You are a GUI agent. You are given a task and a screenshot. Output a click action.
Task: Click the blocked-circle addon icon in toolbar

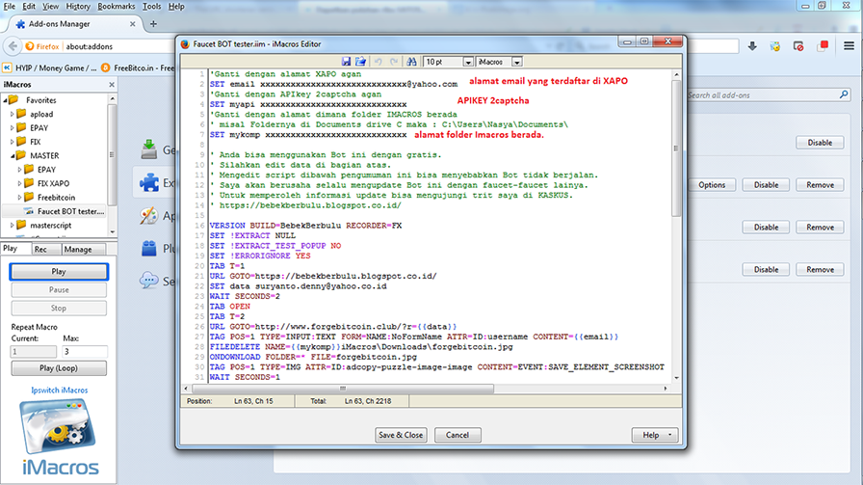pyautogui.click(x=798, y=46)
